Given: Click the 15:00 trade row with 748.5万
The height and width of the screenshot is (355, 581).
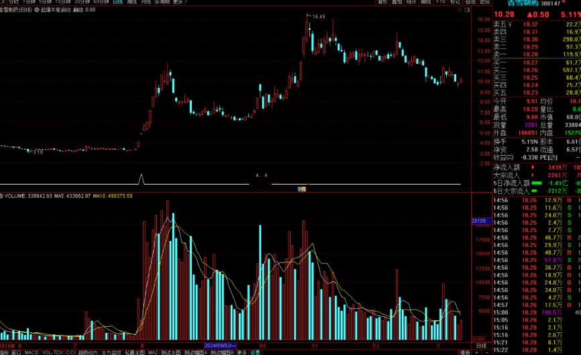Looking at the screenshot, I should coord(537,312).
